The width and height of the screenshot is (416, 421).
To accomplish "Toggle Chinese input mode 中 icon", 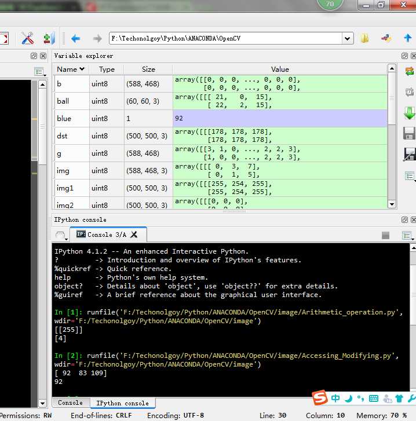I will point(335,398).
